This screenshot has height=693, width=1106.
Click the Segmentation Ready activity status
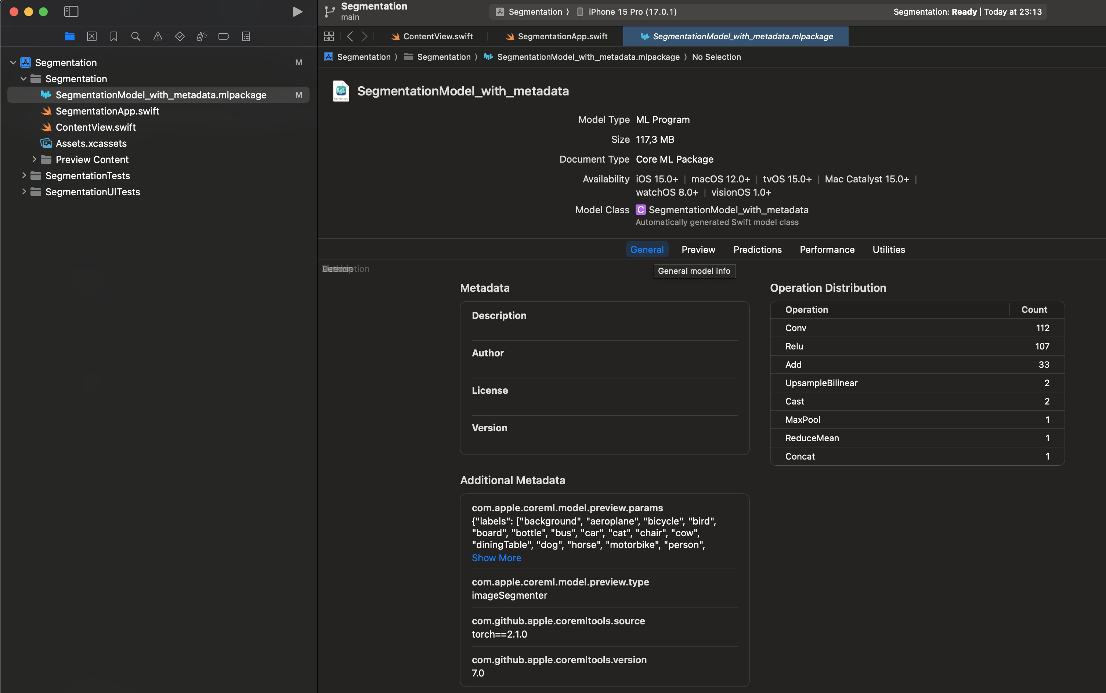pos(967,12)
